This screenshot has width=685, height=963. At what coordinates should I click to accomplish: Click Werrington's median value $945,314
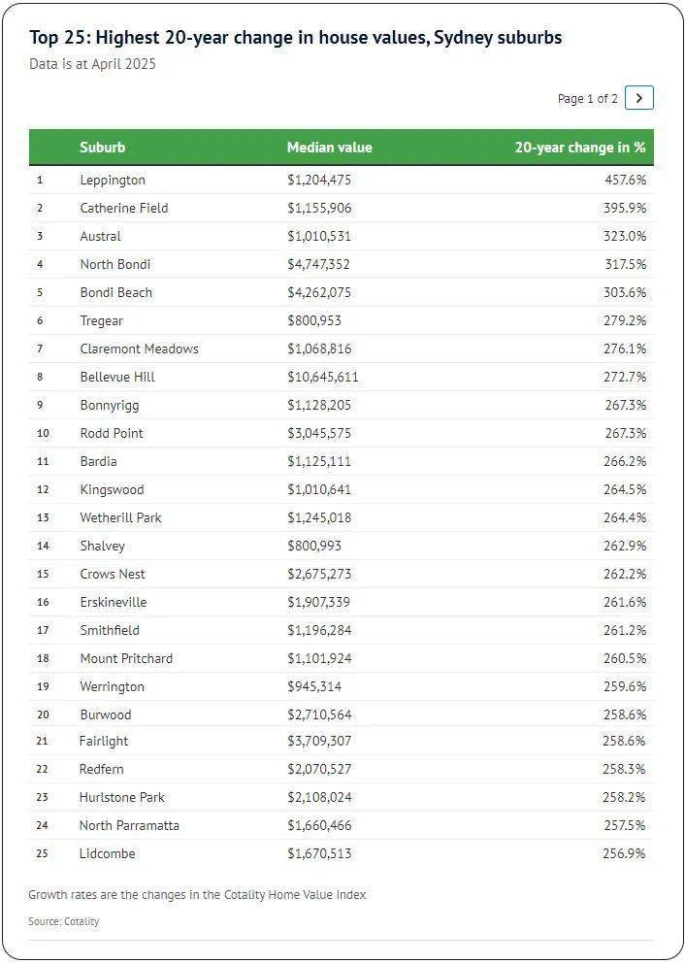tap(314, 686)
